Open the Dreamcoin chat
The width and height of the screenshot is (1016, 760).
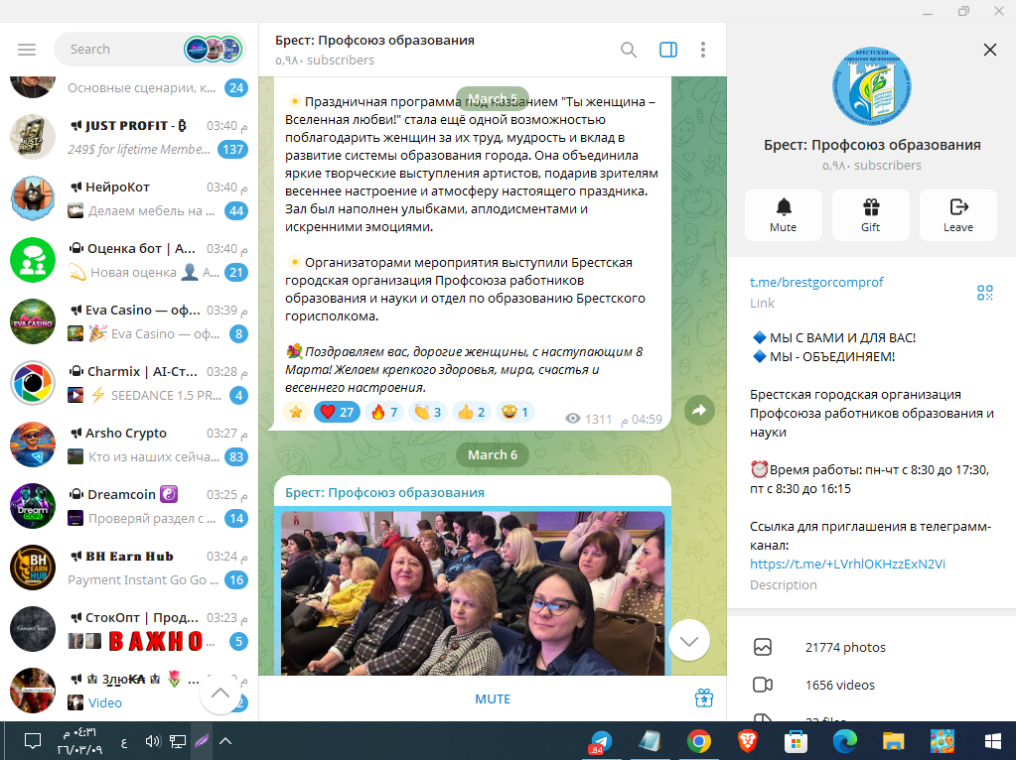129,506
